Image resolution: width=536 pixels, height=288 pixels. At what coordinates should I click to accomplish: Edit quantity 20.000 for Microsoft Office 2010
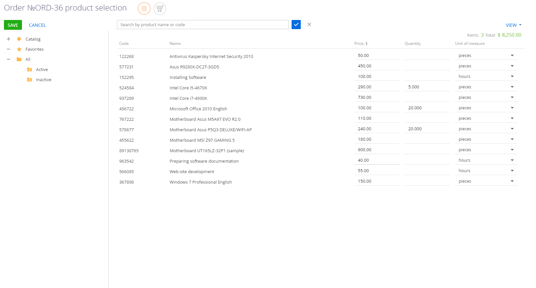[x=428, y=108]
